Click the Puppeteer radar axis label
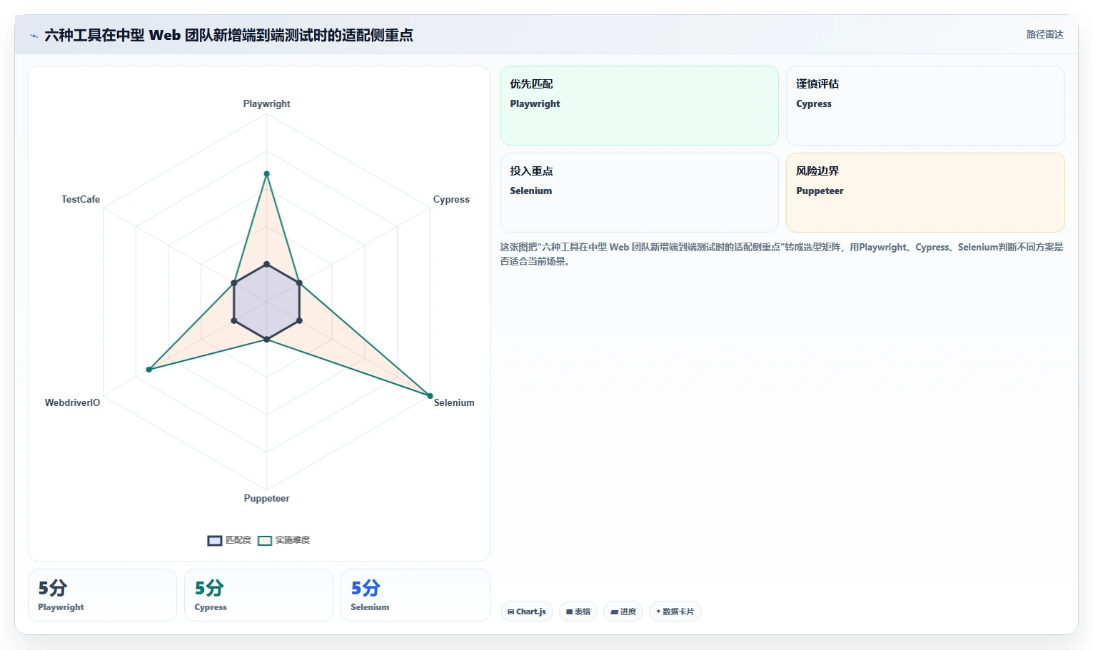The image size is (1093, 650). 267,498
